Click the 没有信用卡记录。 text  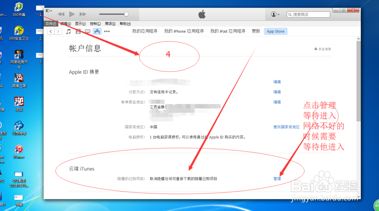tap(164, 92)
